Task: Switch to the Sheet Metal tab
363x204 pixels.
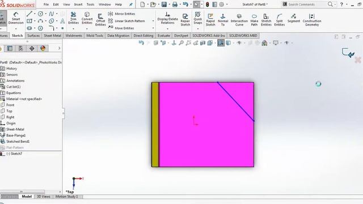Action: (53, 36)
